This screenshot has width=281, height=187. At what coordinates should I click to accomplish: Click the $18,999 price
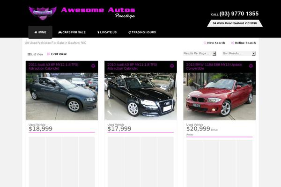coord(40,129)
